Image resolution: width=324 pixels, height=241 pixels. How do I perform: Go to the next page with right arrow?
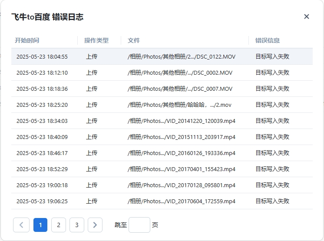pyautogui.click(x=95, y=225)
